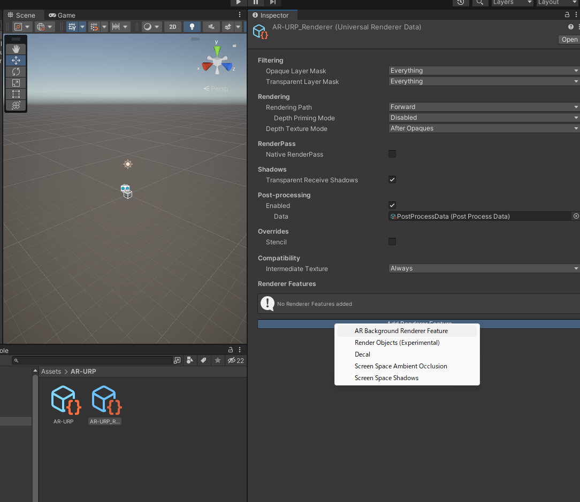The width and height of the screenshot is (580, 502).
Task: Choose Render Objects (Experimental) entry
Action: click(407, 343)
